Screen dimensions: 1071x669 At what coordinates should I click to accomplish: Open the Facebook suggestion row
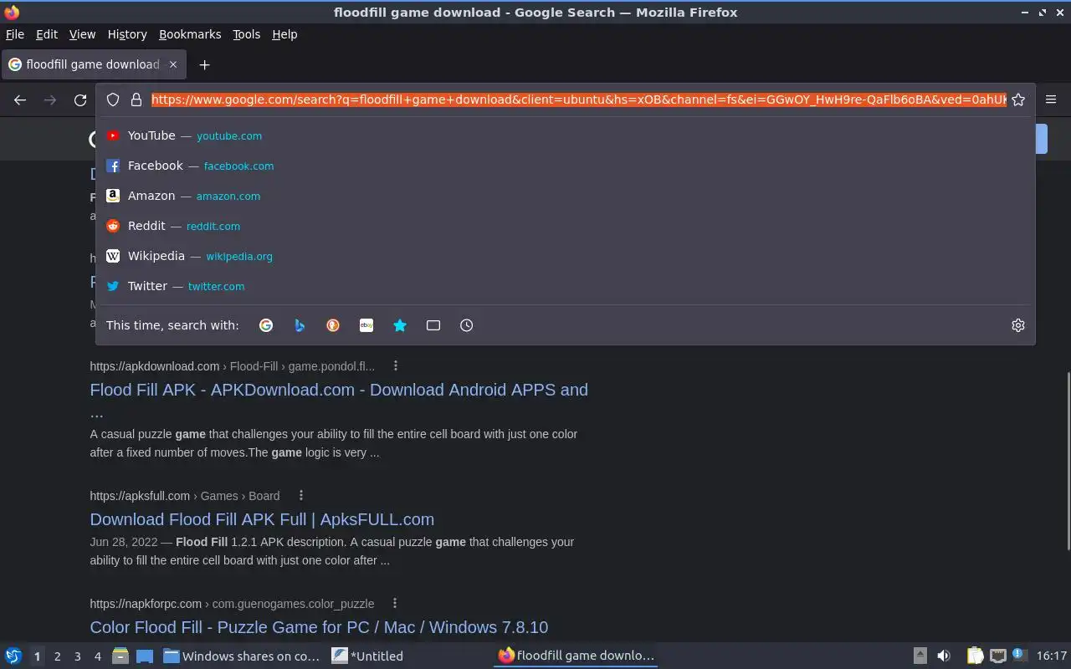565,166
